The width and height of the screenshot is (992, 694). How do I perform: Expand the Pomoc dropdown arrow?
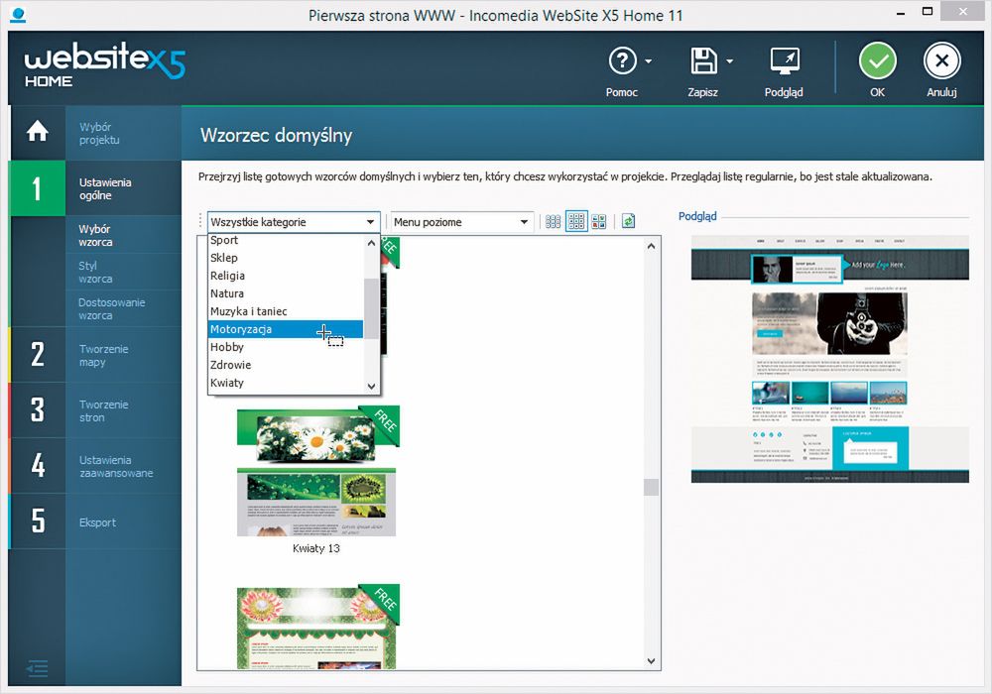649,61
